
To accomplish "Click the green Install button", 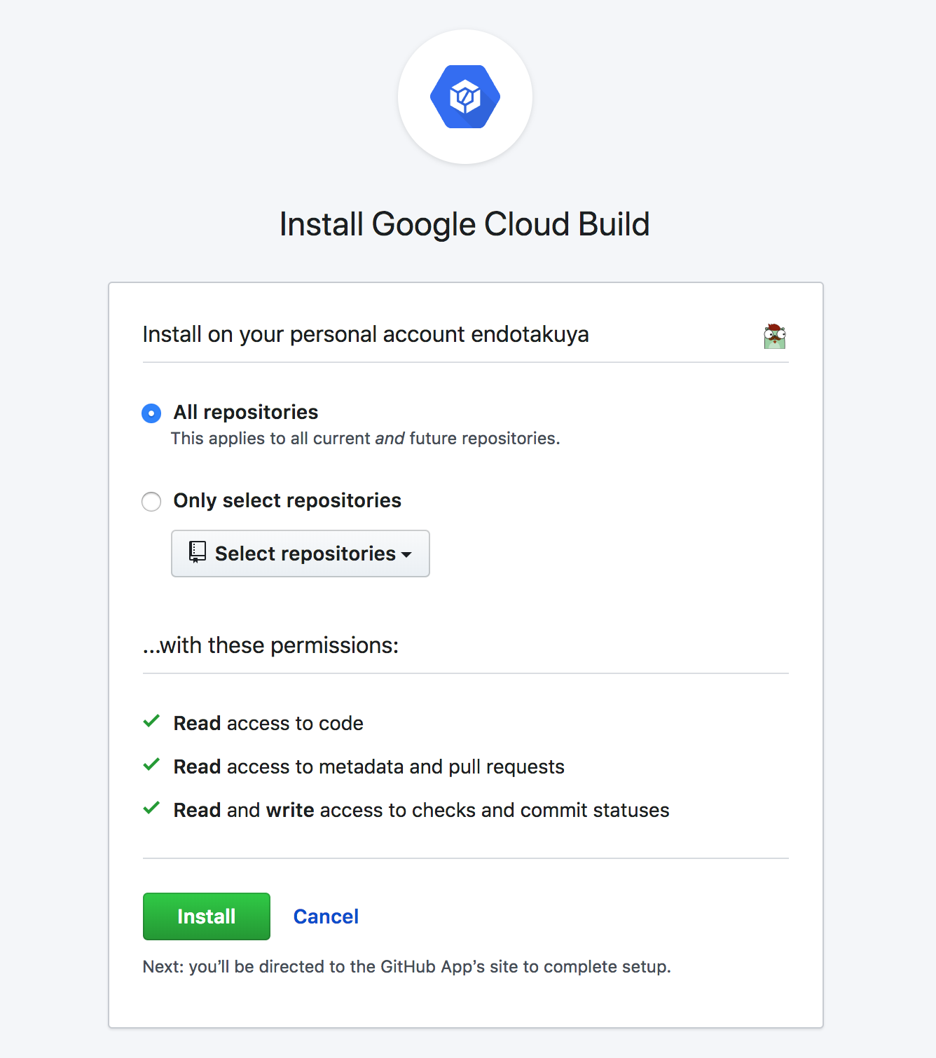I will point(207,916).
